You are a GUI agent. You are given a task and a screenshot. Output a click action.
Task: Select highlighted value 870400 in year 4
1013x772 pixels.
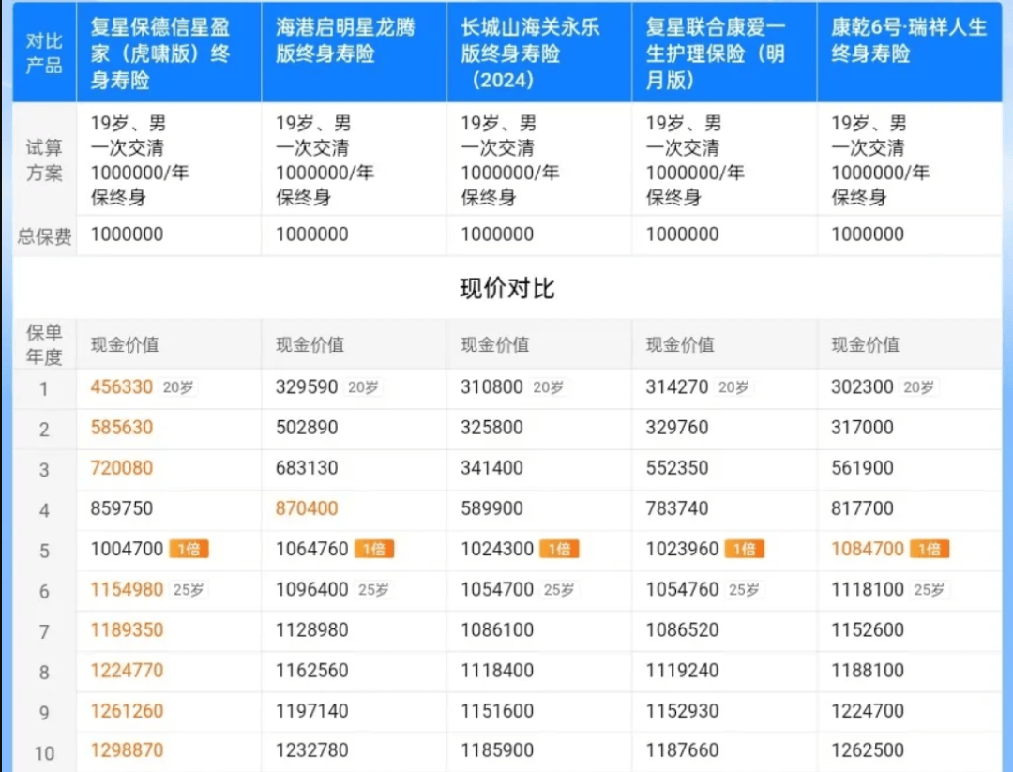307,508
